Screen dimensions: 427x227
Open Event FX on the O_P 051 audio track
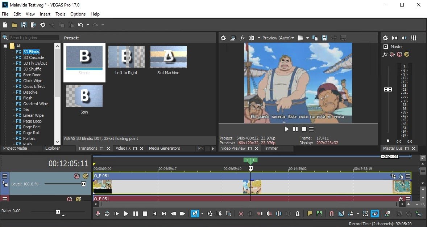click(401, 198)
